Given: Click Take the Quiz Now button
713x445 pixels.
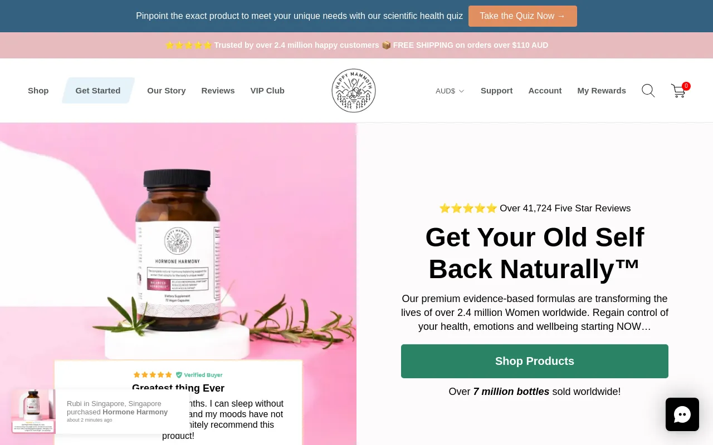Looking at the screenshot, I should [x=522, y=16].
